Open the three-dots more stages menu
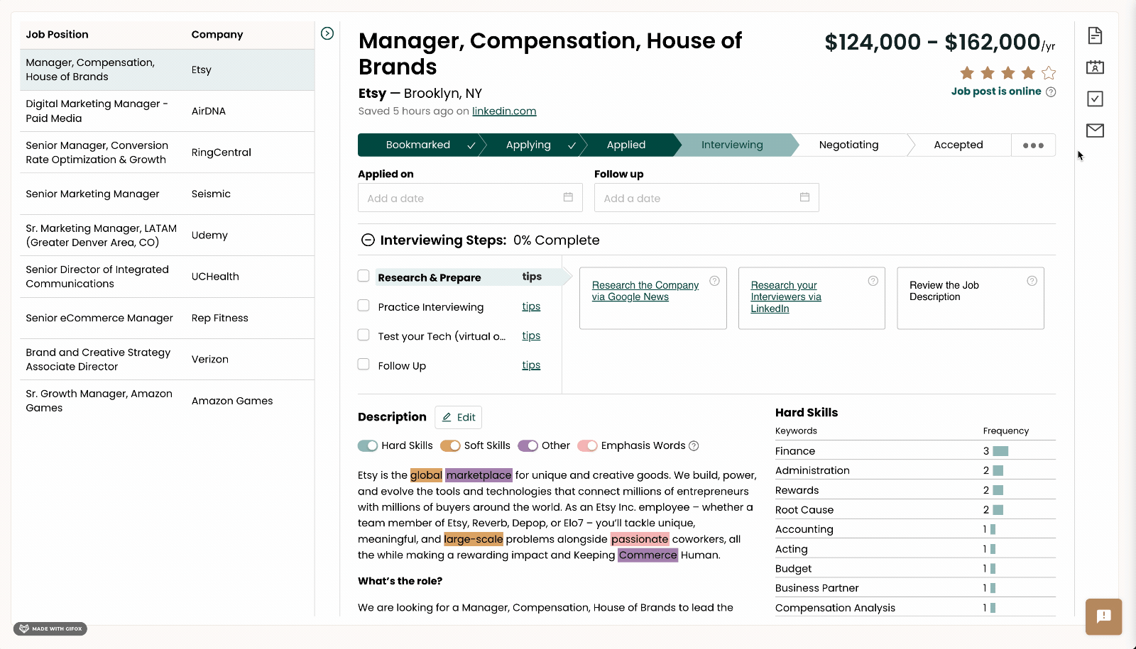The image size is (1136, 649). [x=1033, y=145]
